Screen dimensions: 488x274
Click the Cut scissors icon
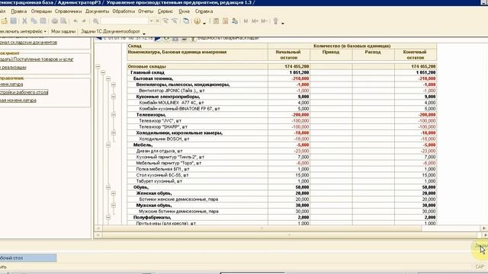[24, 21]
